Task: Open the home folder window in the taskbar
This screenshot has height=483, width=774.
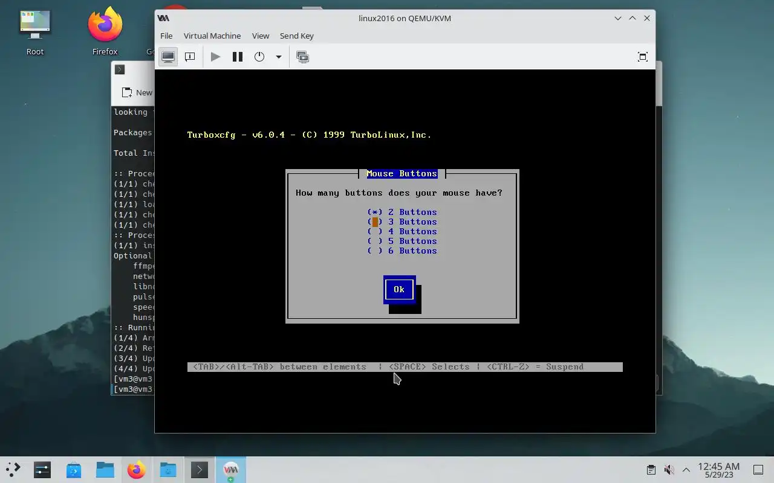Action: pyautogui.click(x=168, y=469)
